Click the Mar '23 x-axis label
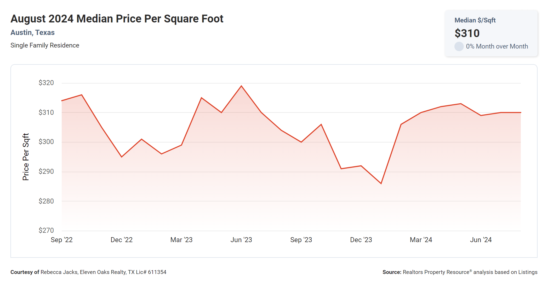Viewport: 548px width, 287px height. click(181, 240)
